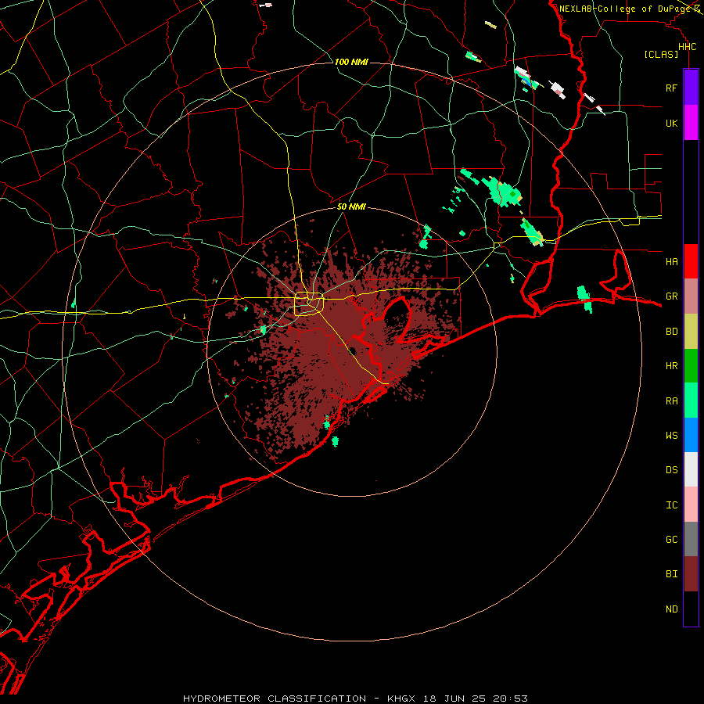Screen dimensions: 704x704
Task: Click the RF legend label
Action: click(672, 88)
